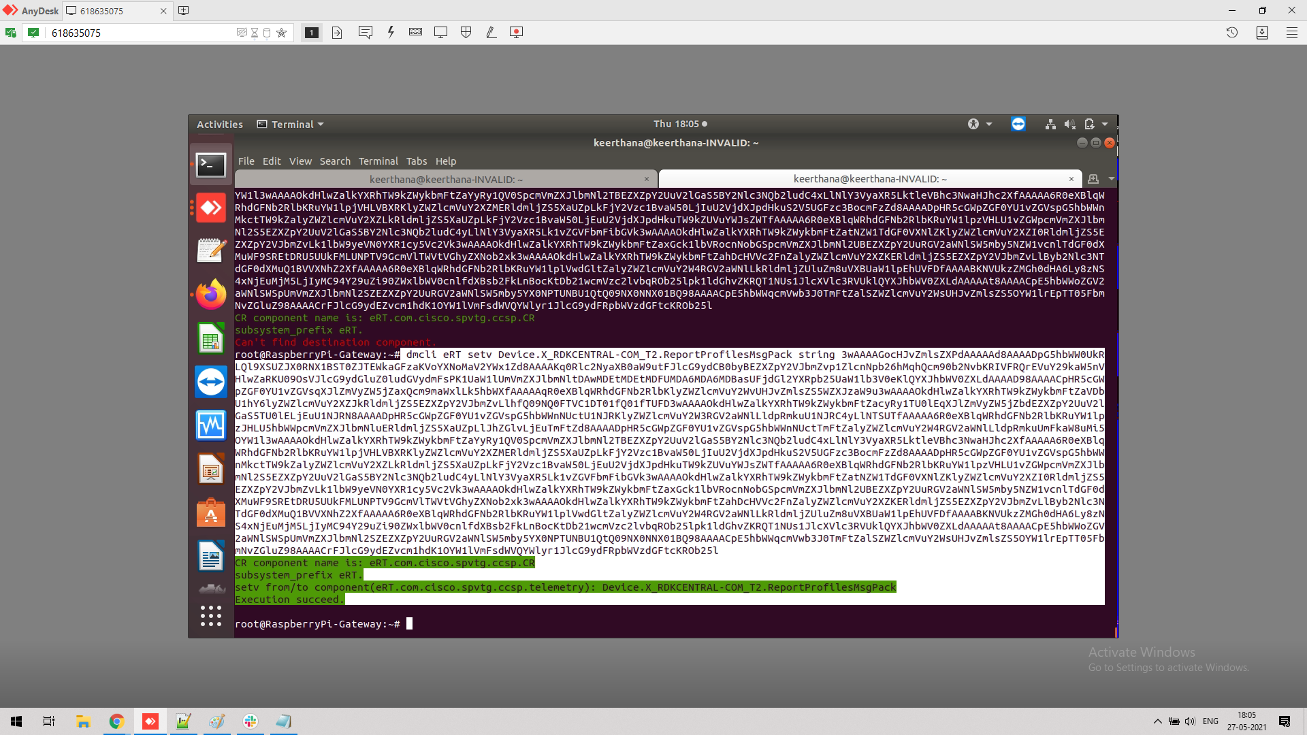
Task: Open LibreOffice Impress from dock
Action: click(x=211, y=469)
